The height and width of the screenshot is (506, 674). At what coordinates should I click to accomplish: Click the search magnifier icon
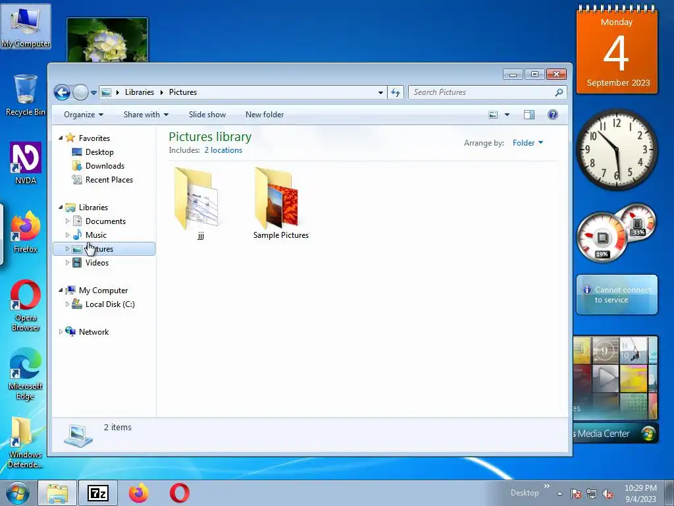coord(559,92)
